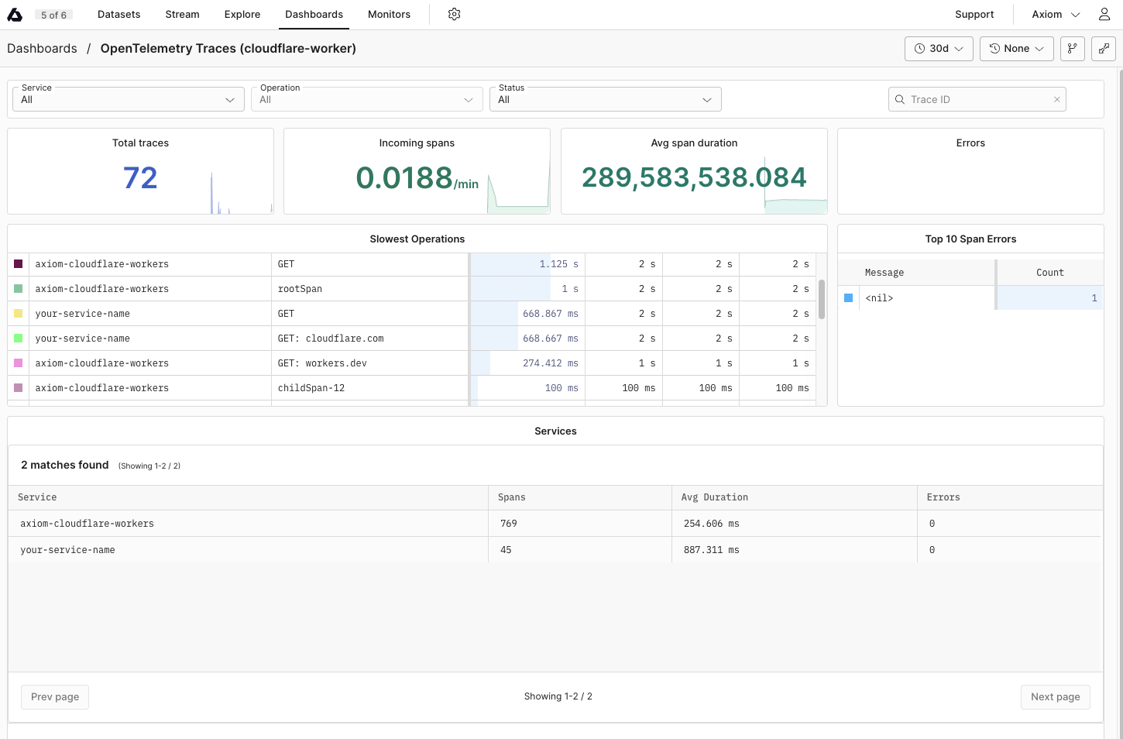Screen dimensions: 1123x739
Task: Open the Dashboards breadcrumb link
Action: click(42, 48)
